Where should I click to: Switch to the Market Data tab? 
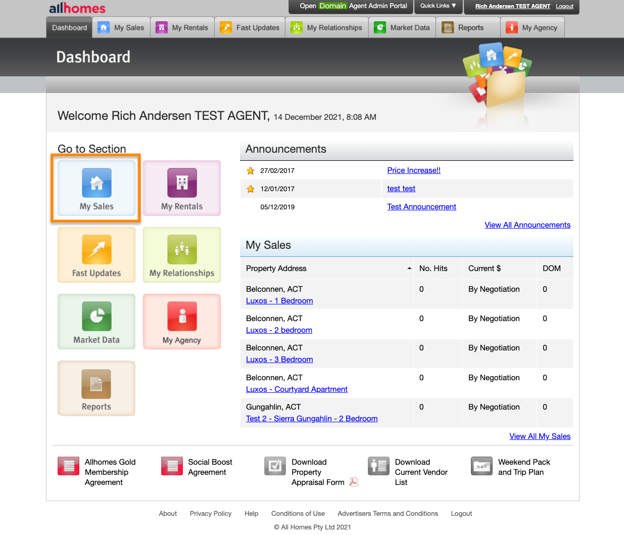click(x=402, y=28)
